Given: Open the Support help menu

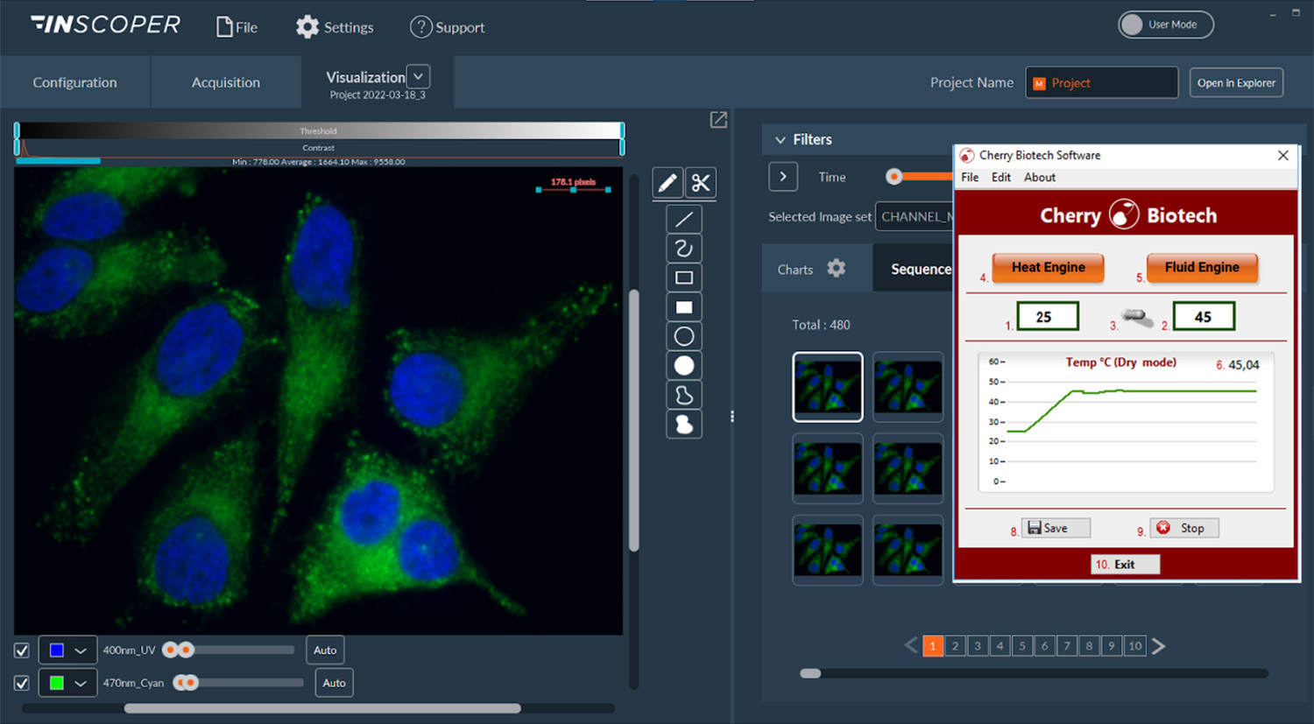Looking at the screenshot, I should pyautogui.click(x=447, y=27).
